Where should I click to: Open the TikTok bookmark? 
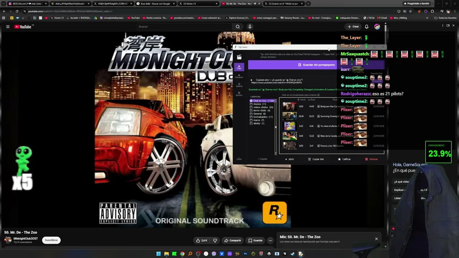coord(369,18)
